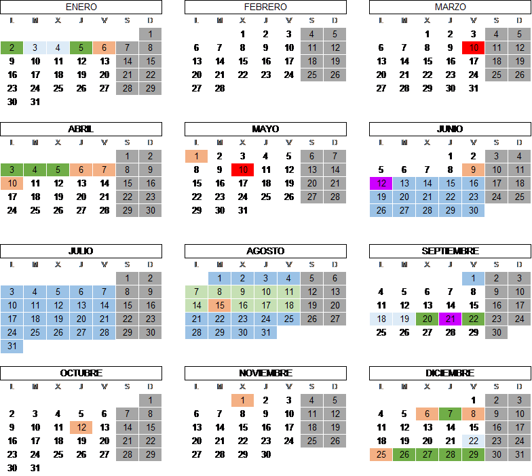
Task: Select red day 10 in MARZO
Action: pos(474,47)
